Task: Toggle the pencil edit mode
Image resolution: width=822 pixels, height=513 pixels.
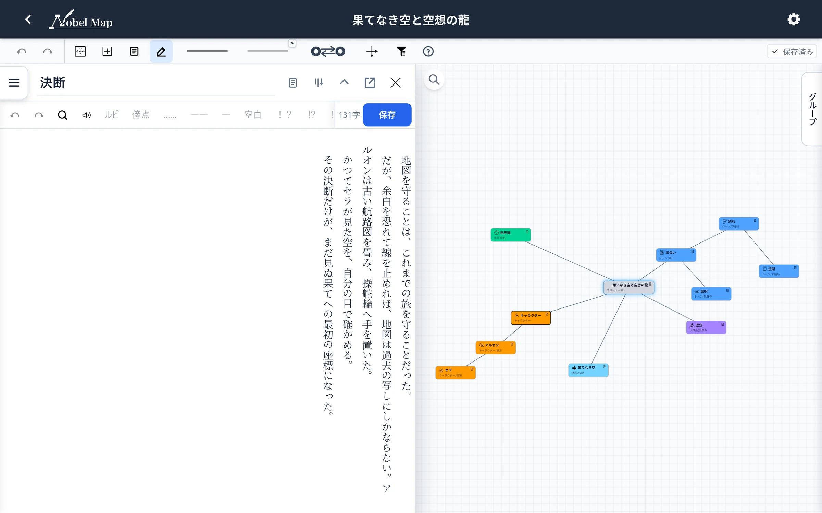Action: pyautogui.click(x=161, y=52)
